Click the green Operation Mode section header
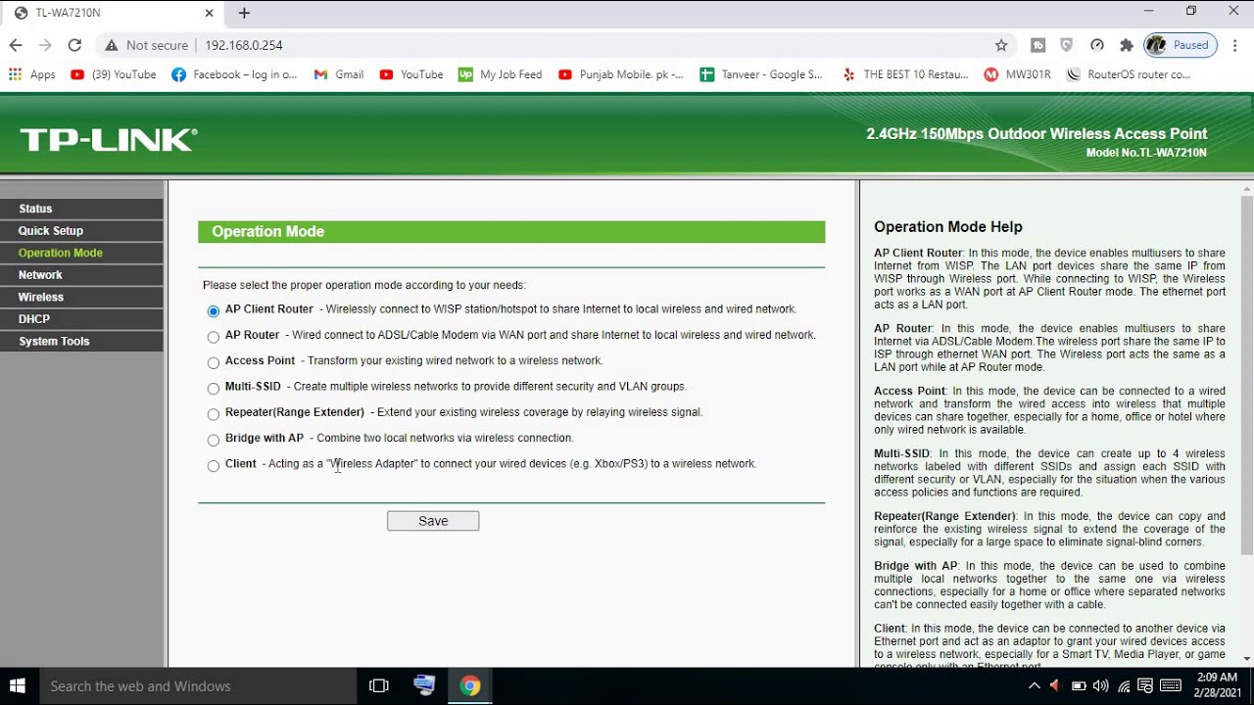The height and width of the screenshot is (705, 1254). [511, 232]
